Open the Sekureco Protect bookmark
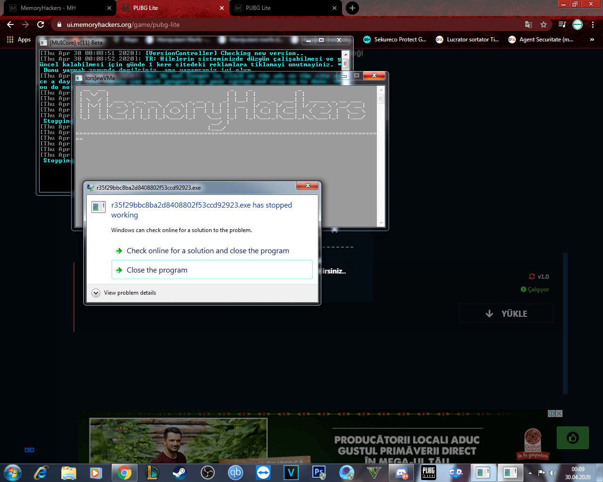 pos(395,40)
